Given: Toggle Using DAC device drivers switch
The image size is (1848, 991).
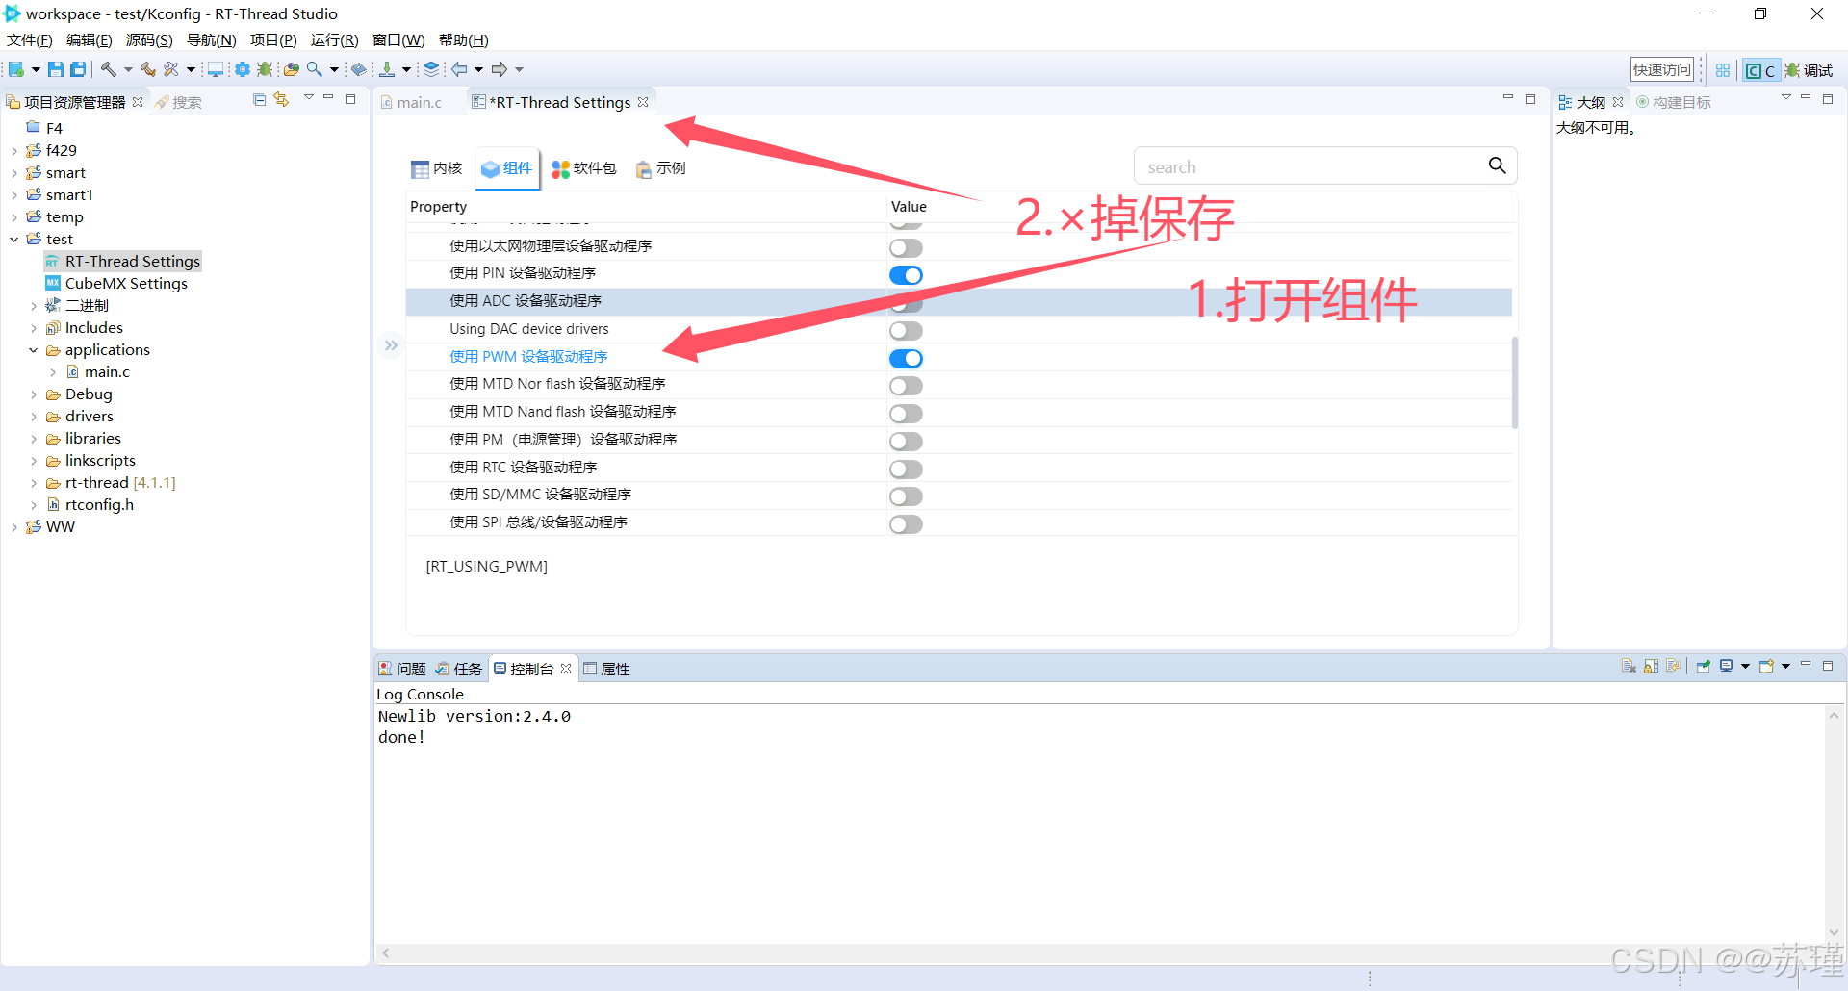Looking at the screenshot, I should [x=906, y=331].
